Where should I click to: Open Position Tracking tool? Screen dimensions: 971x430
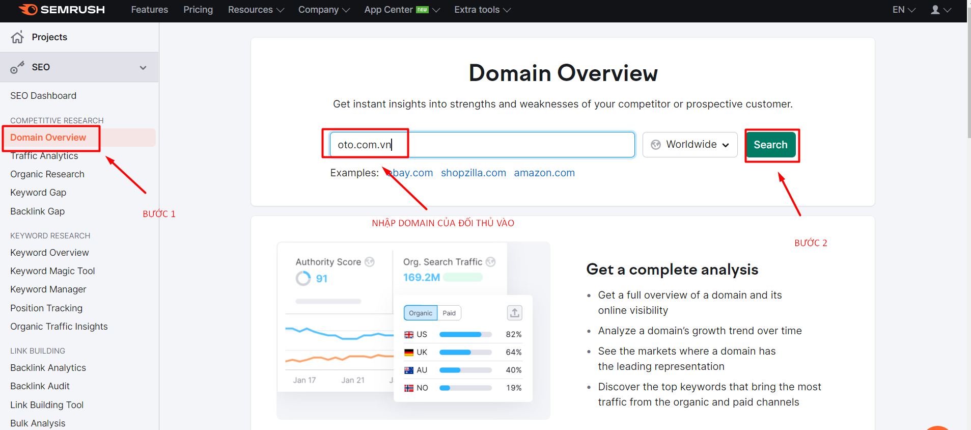46,308
